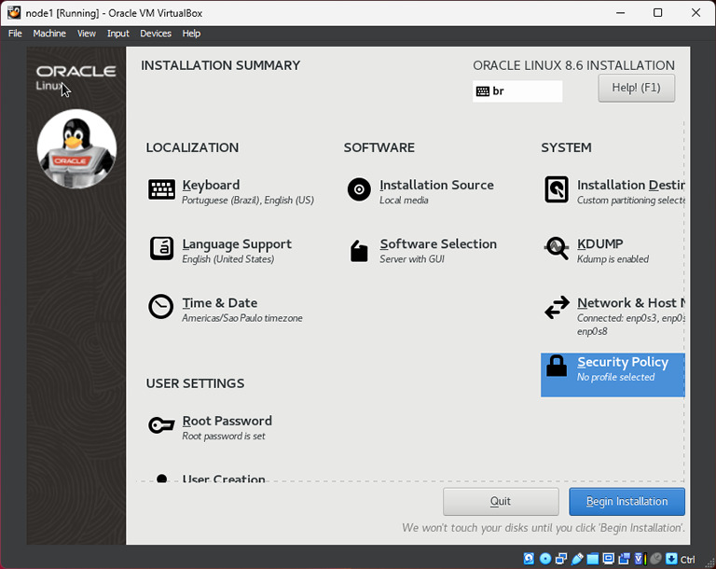
Task: Open the Input menu
Action: 118,34
